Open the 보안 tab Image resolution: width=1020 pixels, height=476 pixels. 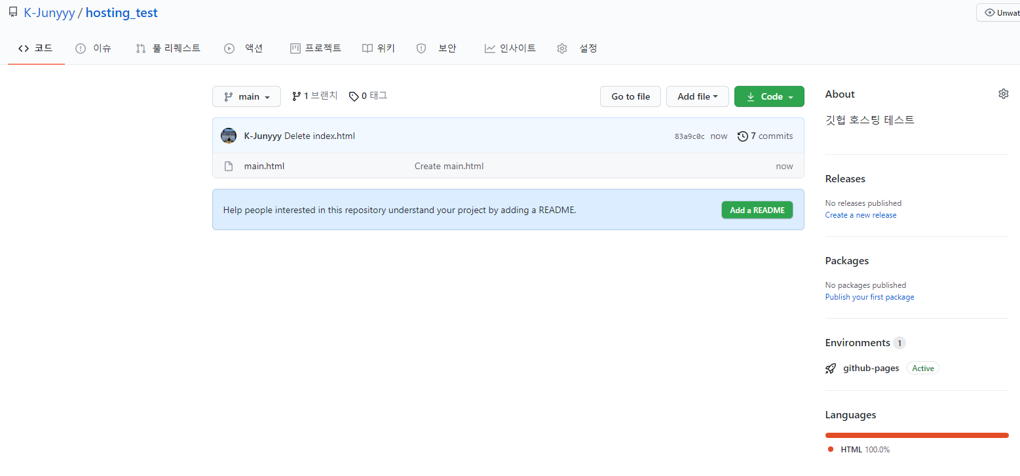click(x=437, y=48)
